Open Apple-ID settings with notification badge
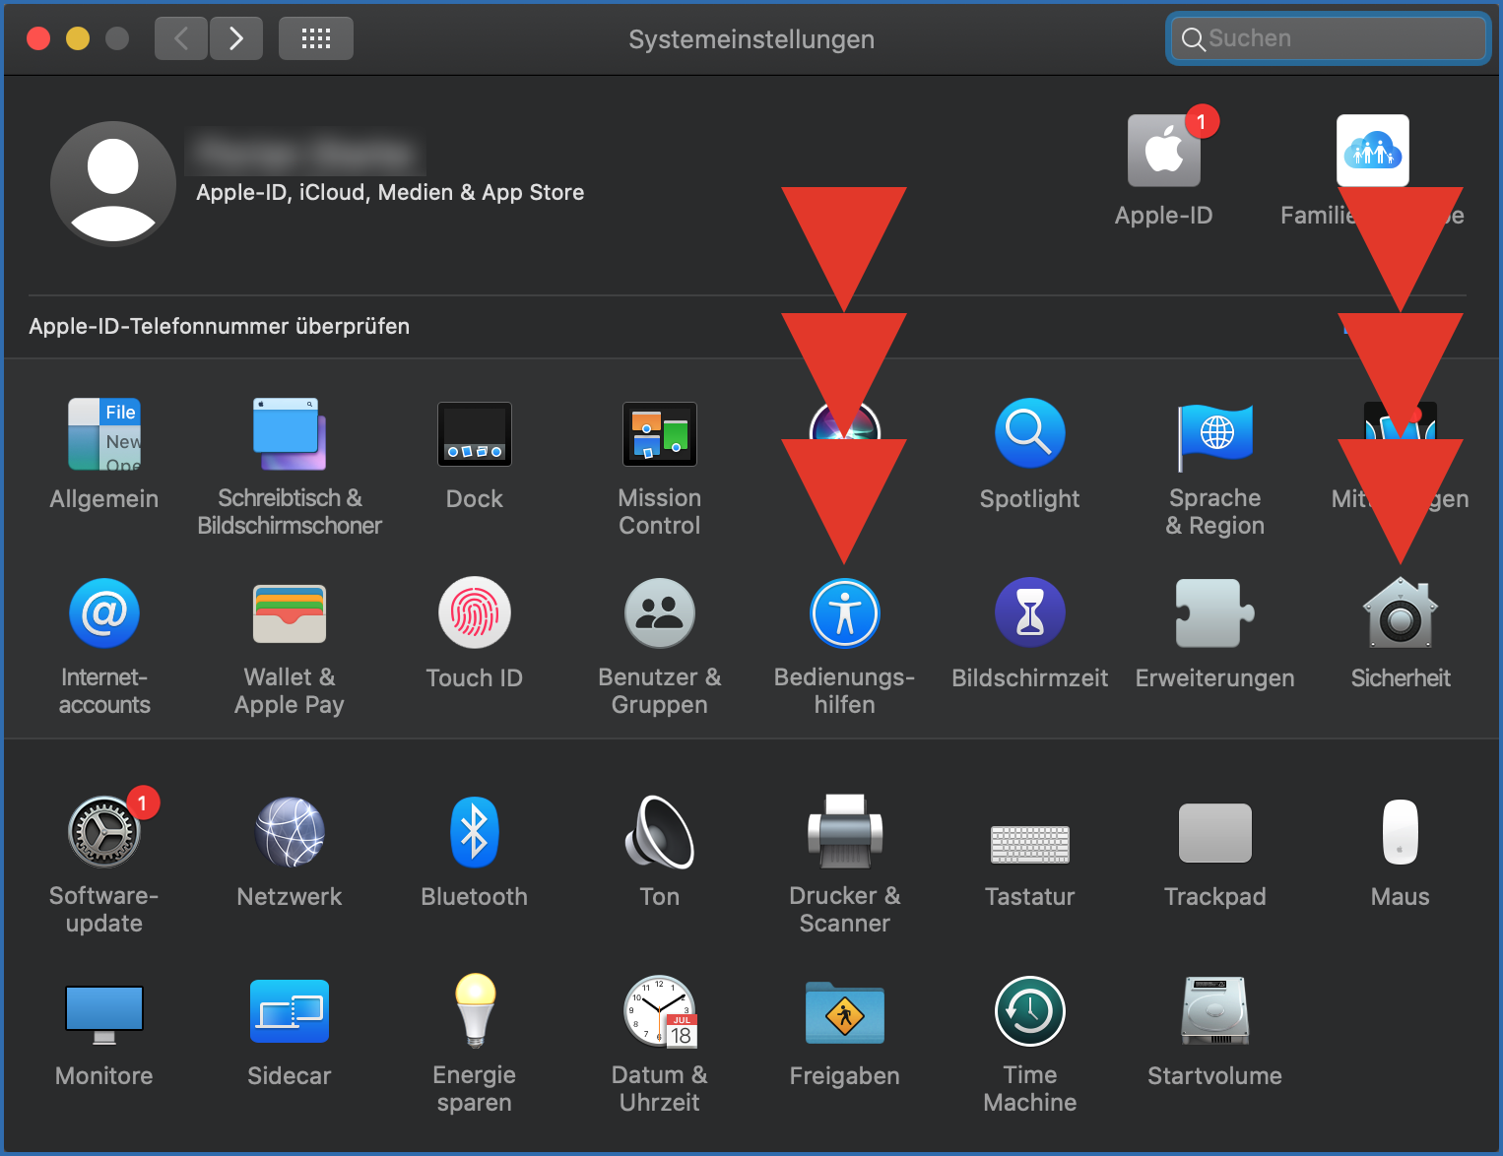Image resolution: width=1503 pixels, height=1156 pixels. [1163, 153]
